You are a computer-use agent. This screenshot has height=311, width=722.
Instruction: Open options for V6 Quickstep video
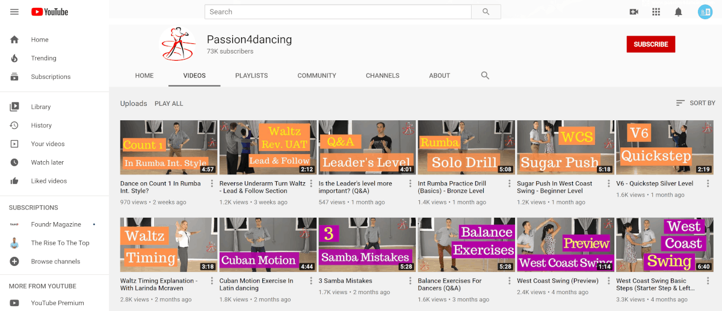tap(708, 184)
